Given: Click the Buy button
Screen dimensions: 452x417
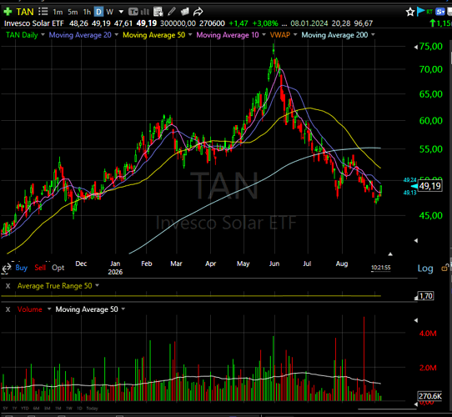Looking at the screenshot, I should pyautogui.click(x=22, y=268).
